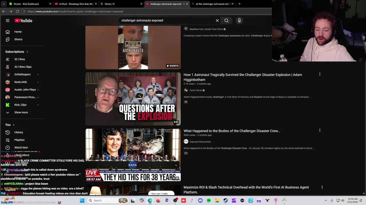This screenshot has width=366, height=205.
Task: Open more options for the Bodies of Challenger video
Action: [320, 130]
